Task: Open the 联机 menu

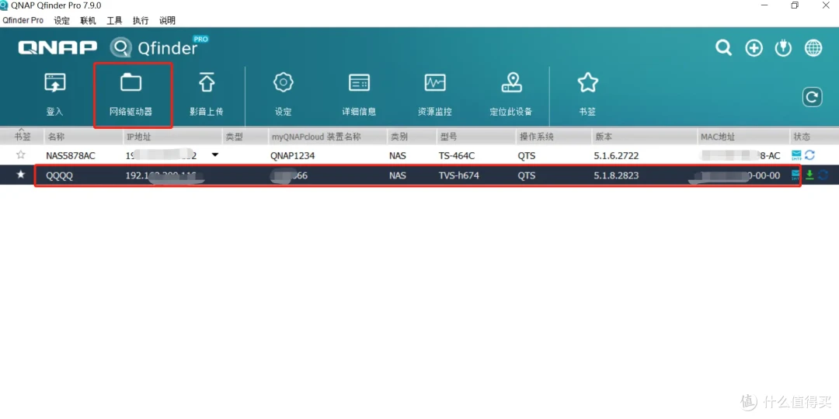Action: tap(88, 20)
